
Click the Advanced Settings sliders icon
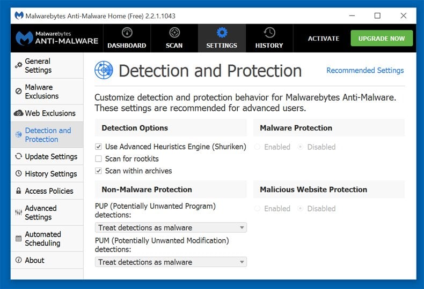point(18,212)
